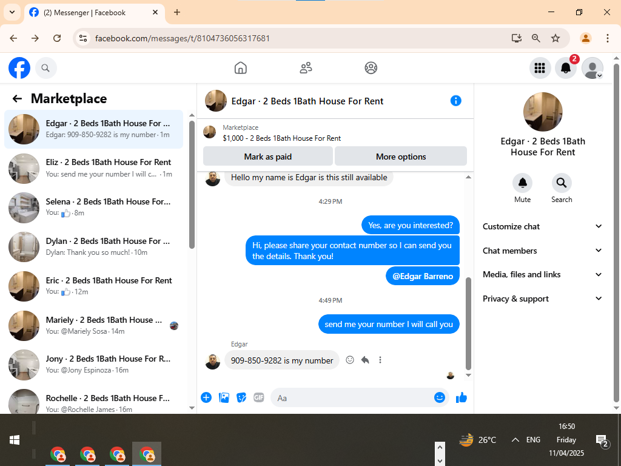The height and width of the screenshot is (466, 621).
Task: Select the Edgar conversation in the chat list
Action: tap(93, 129)
